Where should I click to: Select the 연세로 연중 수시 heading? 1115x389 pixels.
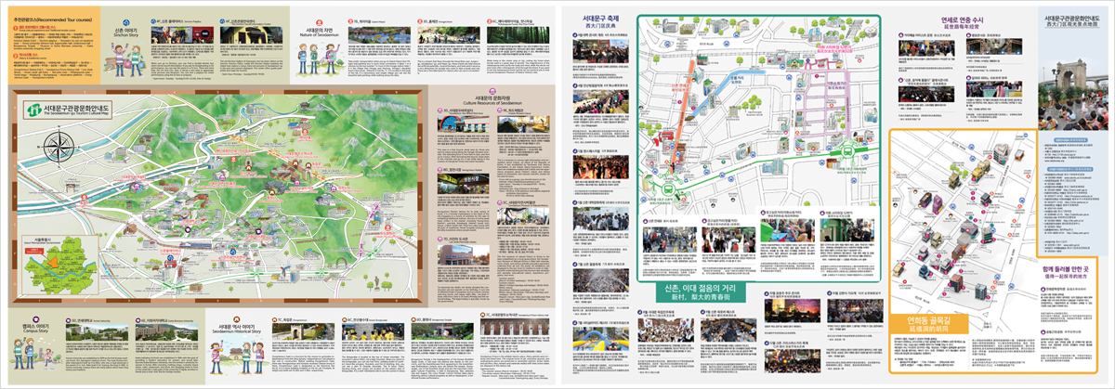point(963,20)
